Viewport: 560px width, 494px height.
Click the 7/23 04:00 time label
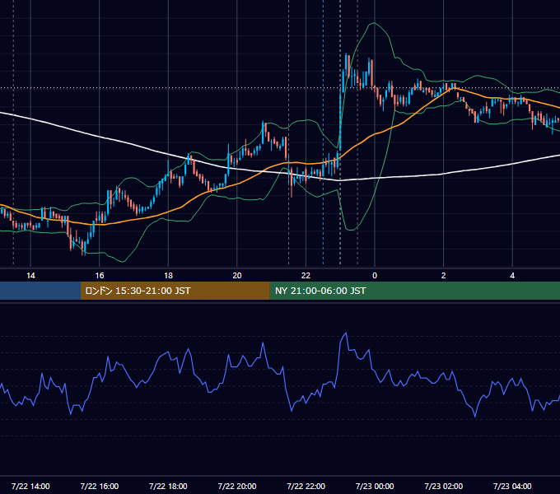tap(512, 486)
